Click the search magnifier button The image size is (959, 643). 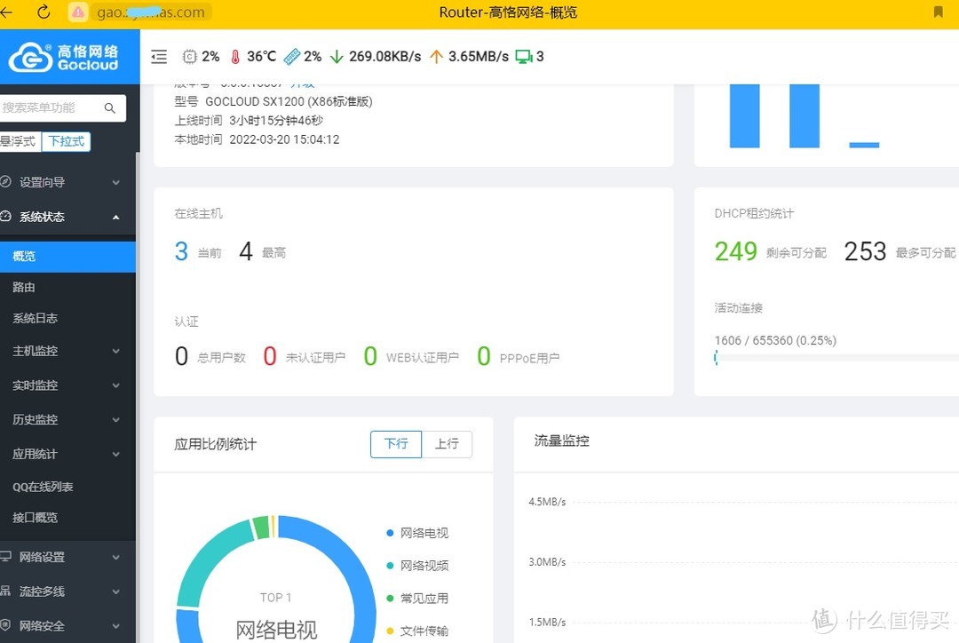coord(110,107)
